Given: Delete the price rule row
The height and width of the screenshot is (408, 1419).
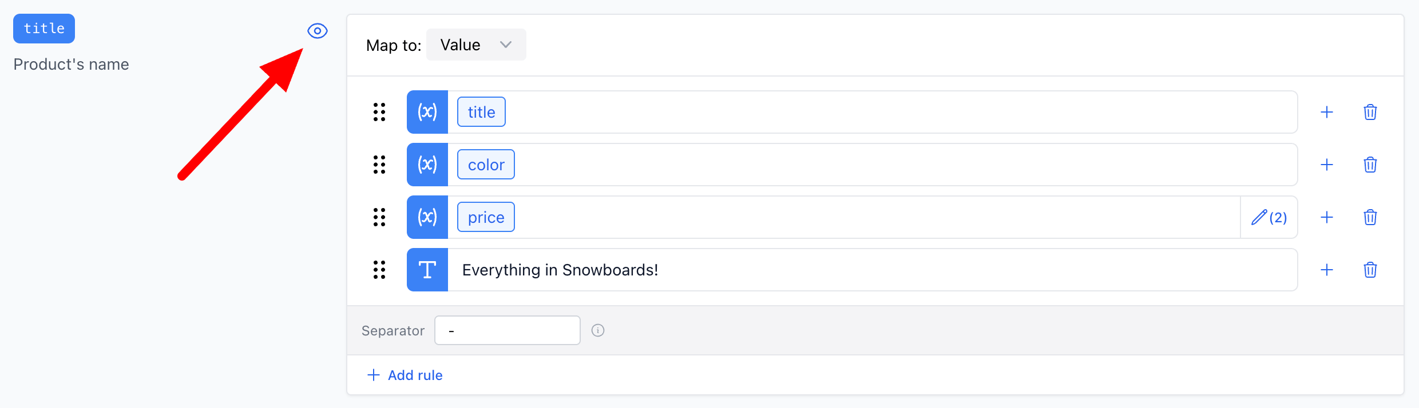Looking at the screenshot, I should tap(1370, 217).
